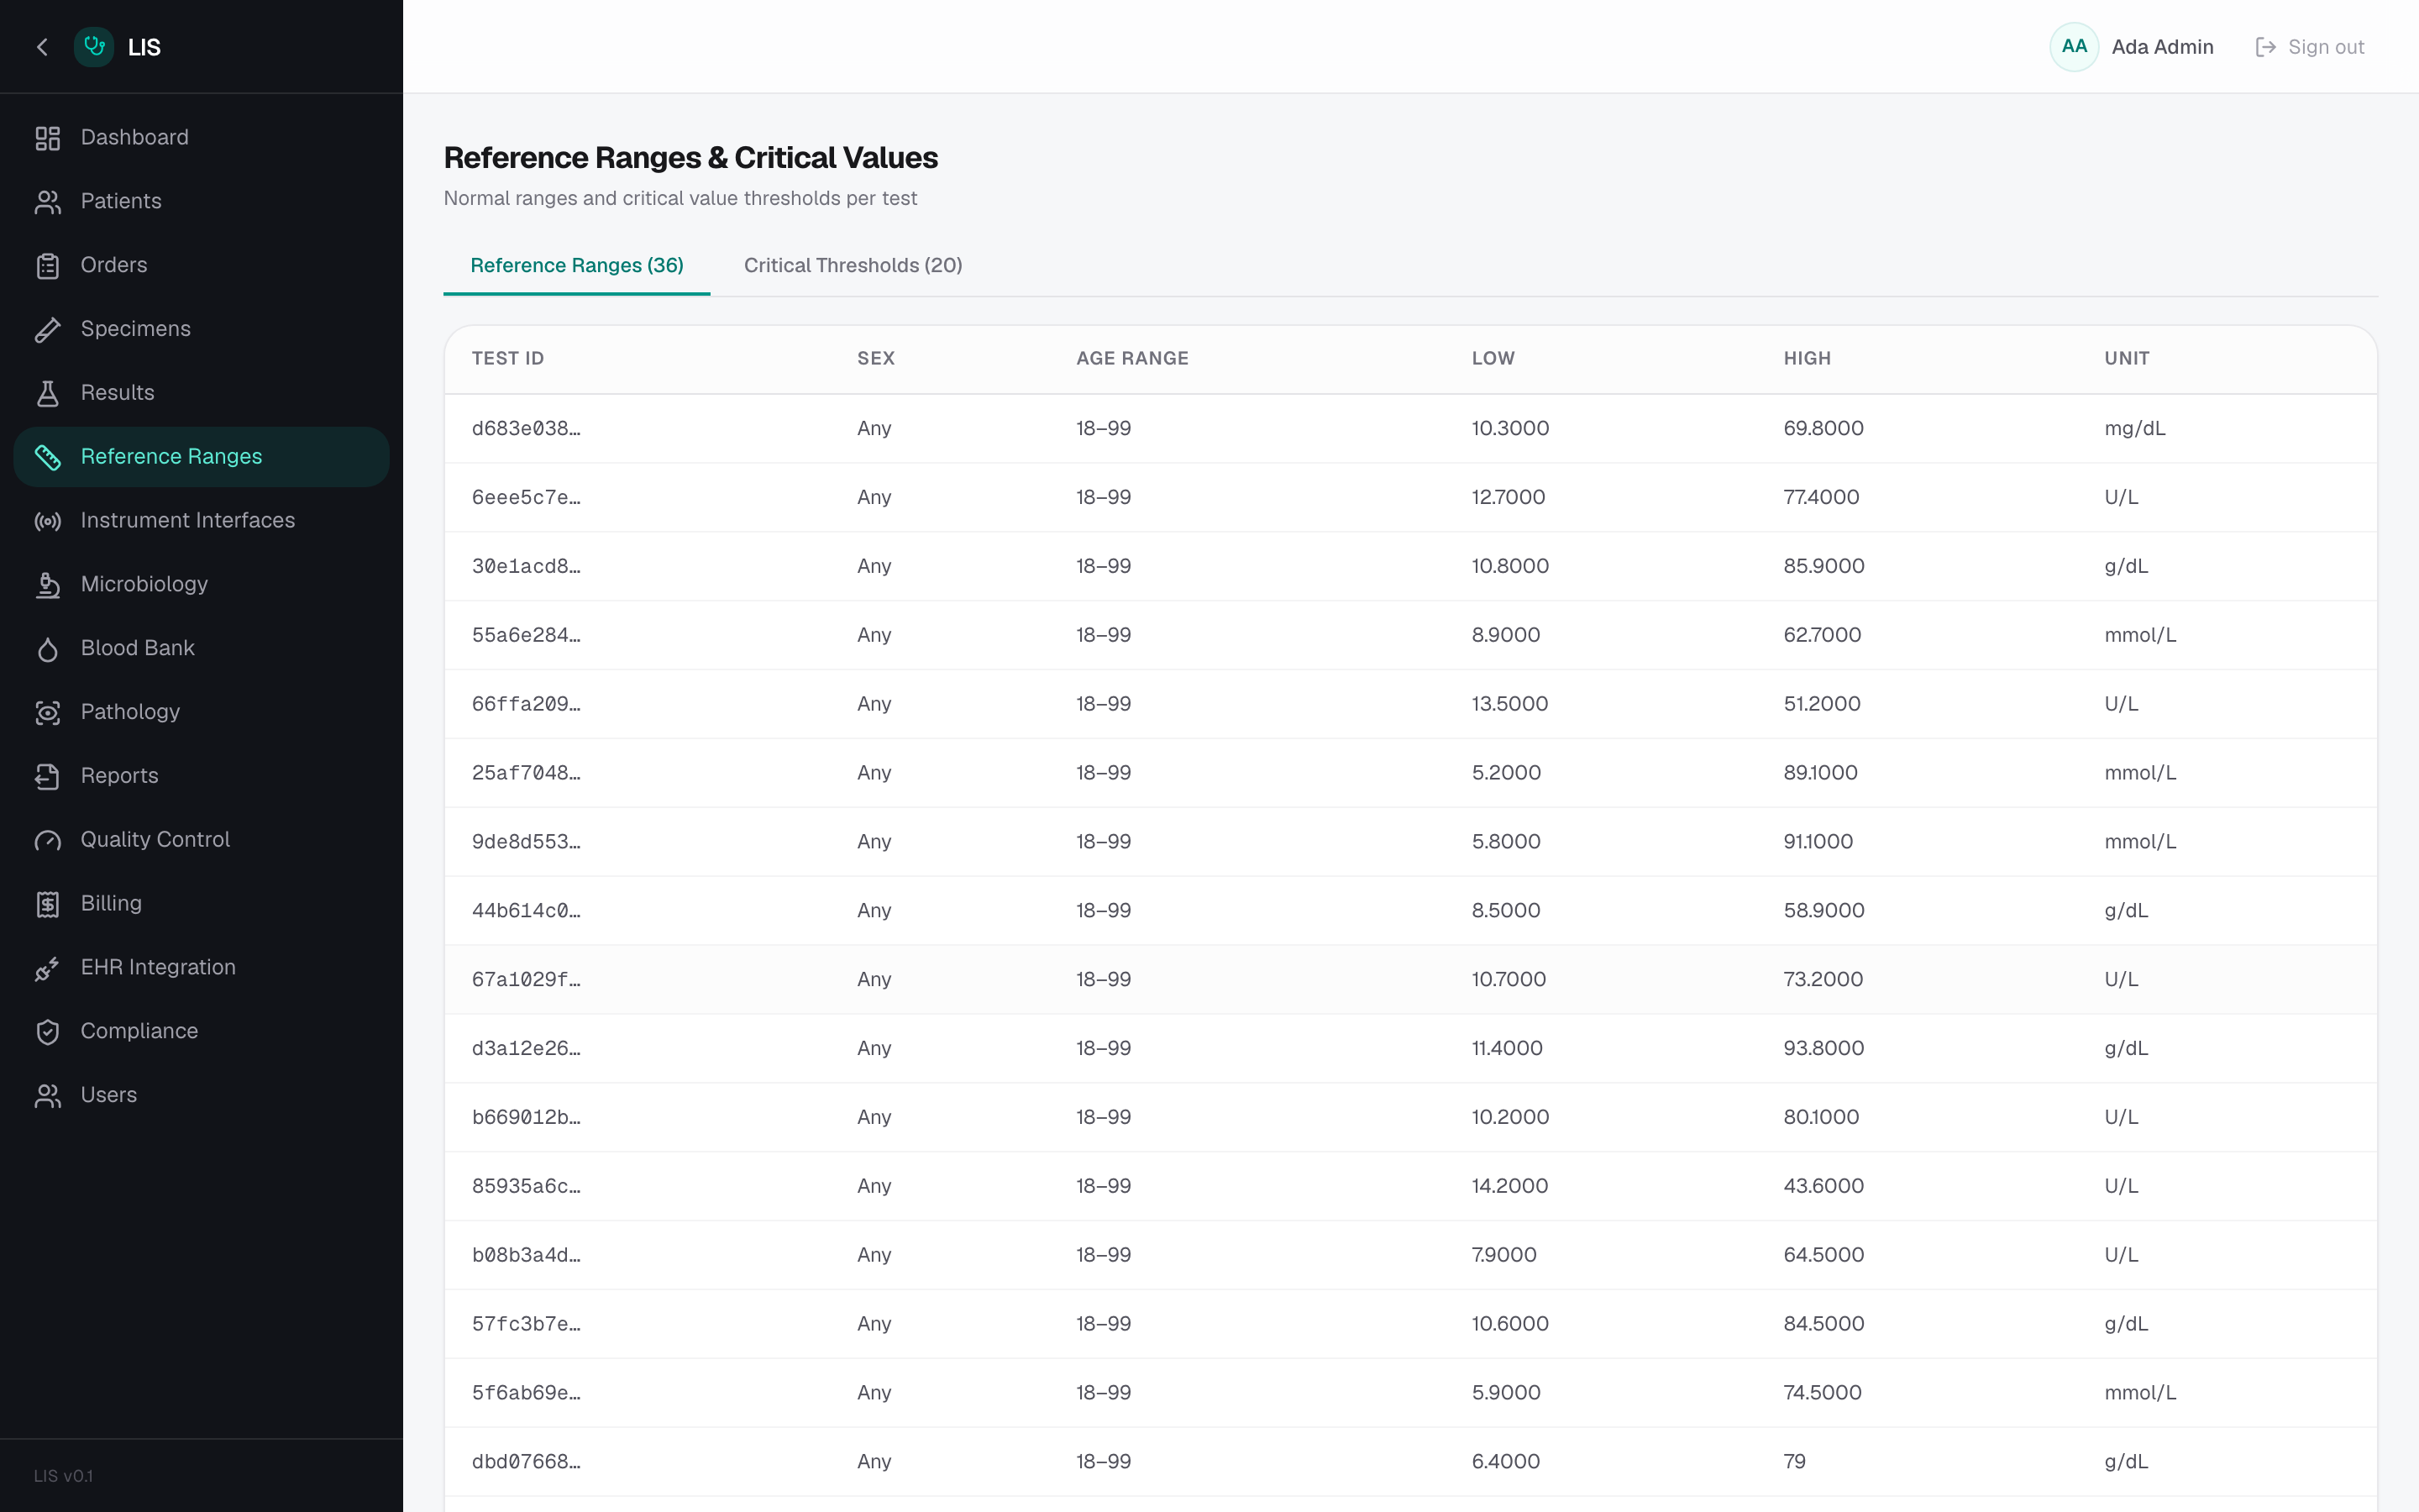Click low value 8.9000
The image size is (2419, 1512).
pos(1505,635)
